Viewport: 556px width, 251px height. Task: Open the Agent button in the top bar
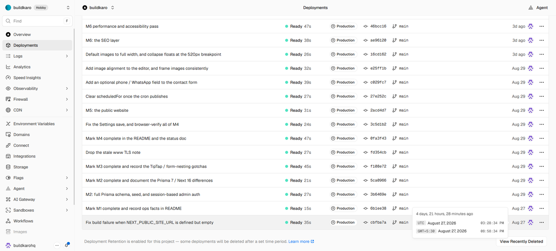pos(538,8)
